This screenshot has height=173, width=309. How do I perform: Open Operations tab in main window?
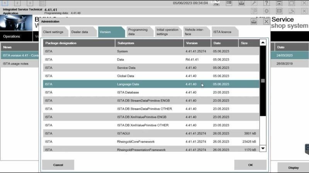coord(16,36)
